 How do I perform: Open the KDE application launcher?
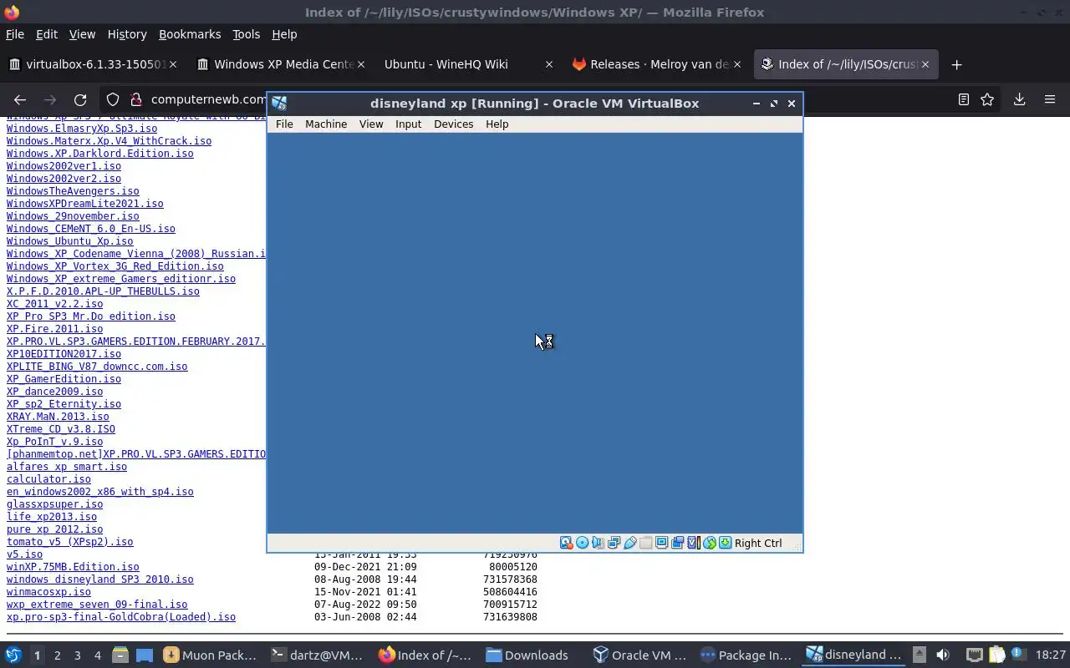click(13, 655)
